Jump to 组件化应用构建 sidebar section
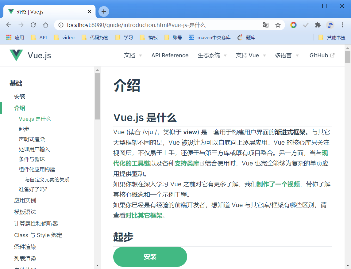Screen dimensions: 351x269 tap(37, 169)
